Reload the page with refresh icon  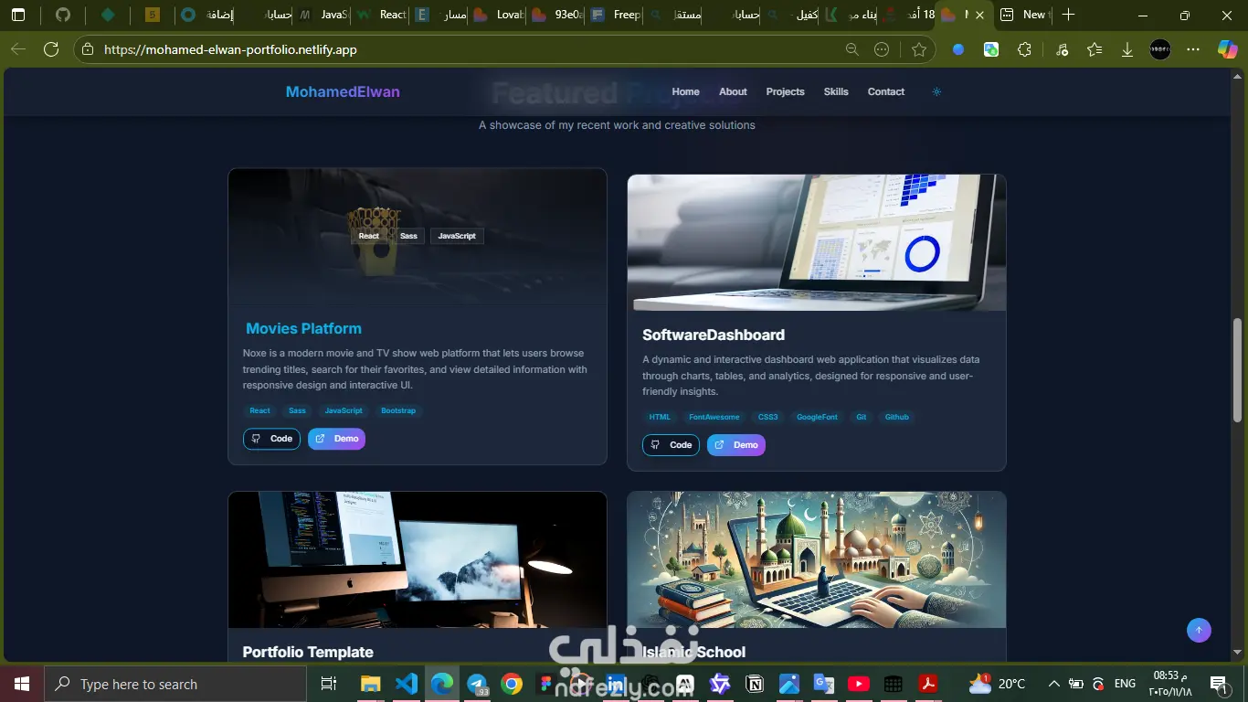pyautogui.click(x=51, y=49)
